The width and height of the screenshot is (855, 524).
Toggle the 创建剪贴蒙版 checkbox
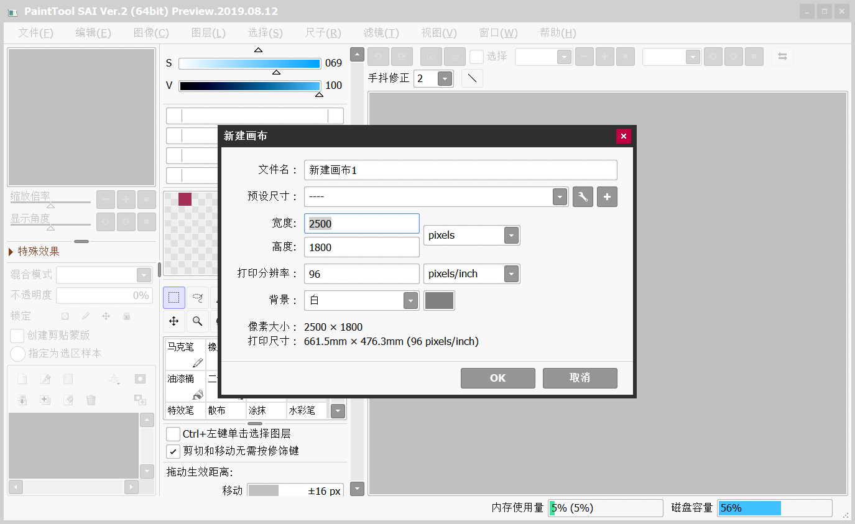tap(17, 336)
